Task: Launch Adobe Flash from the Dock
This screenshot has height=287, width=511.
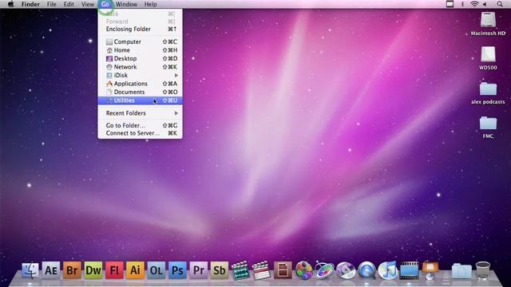Action: coord(114,270)
